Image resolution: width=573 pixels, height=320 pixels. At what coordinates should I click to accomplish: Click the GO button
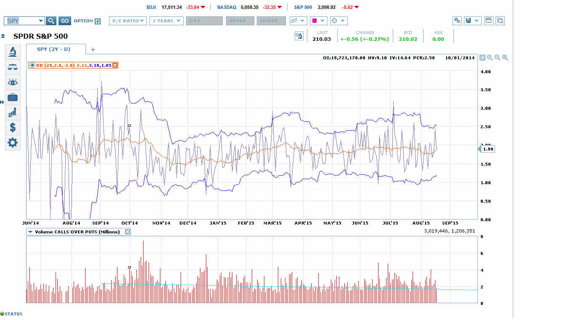pos(64,21)
